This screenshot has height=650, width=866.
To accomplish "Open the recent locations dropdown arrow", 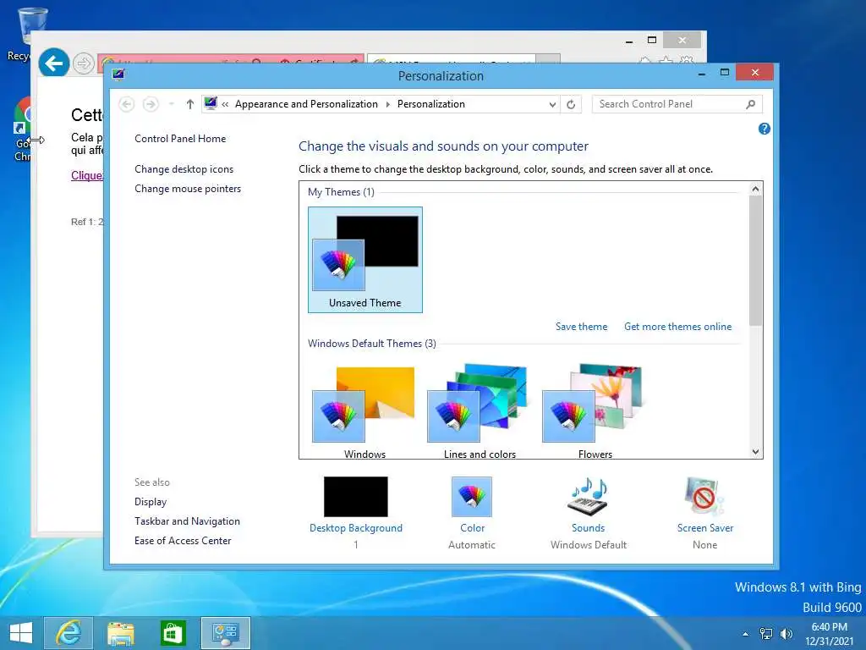I will (x=171, y=104).
